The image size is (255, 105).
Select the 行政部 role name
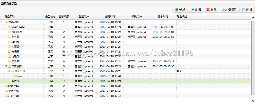[16, 57]
